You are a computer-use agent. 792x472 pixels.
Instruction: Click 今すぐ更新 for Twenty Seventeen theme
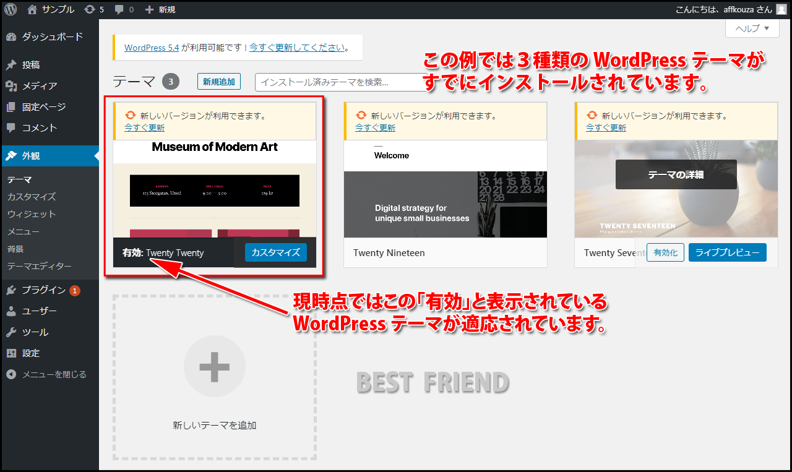click(606, 127)
